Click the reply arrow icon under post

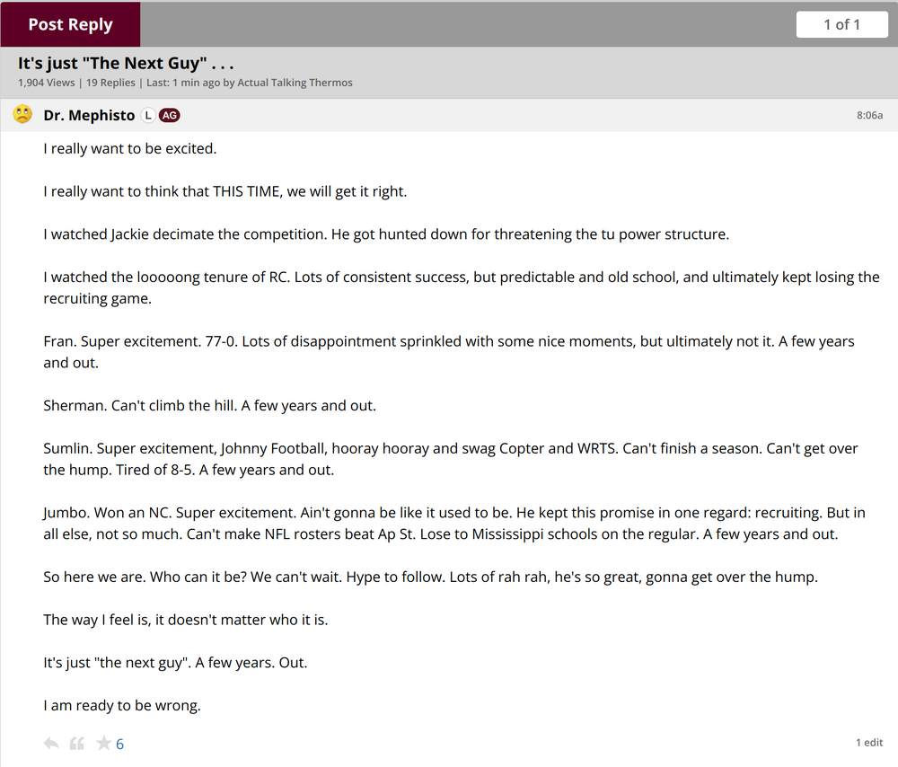pyautogui.click(x=51, y=743)
